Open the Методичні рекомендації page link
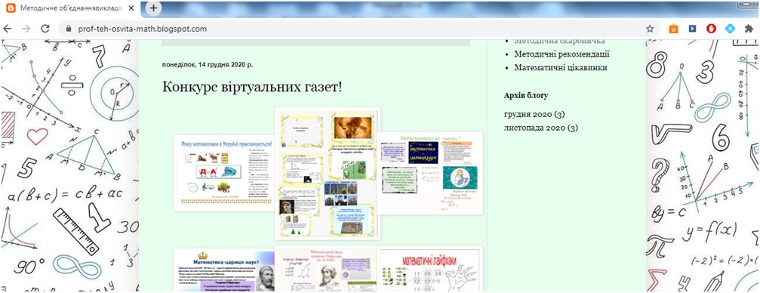Viewport: 760px width, 293px height. (562, 54)
